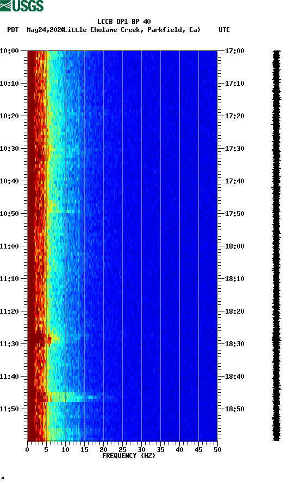This screenshot has height=484, width=300.
Task: Click the 11:10 PDT time label
Action: pos(9,279)
